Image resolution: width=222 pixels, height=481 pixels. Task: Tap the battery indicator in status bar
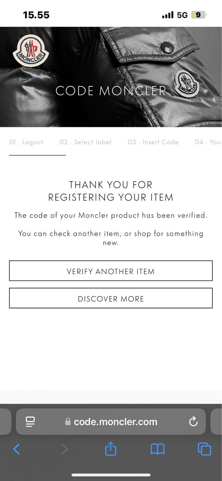199,15
